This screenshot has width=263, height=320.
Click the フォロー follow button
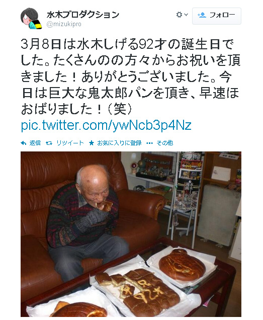point(217,16)
